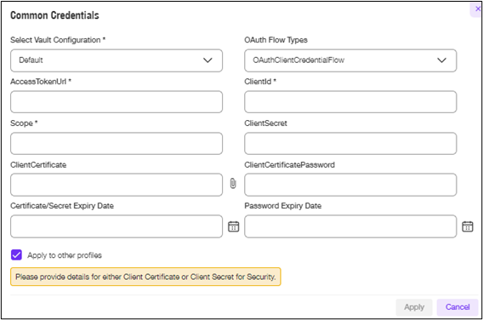Click the Cancel button
This screenshot has height=320, width=483.
click(457, 307)
